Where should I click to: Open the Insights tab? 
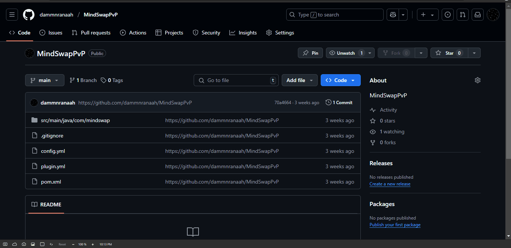click(243, 33)
